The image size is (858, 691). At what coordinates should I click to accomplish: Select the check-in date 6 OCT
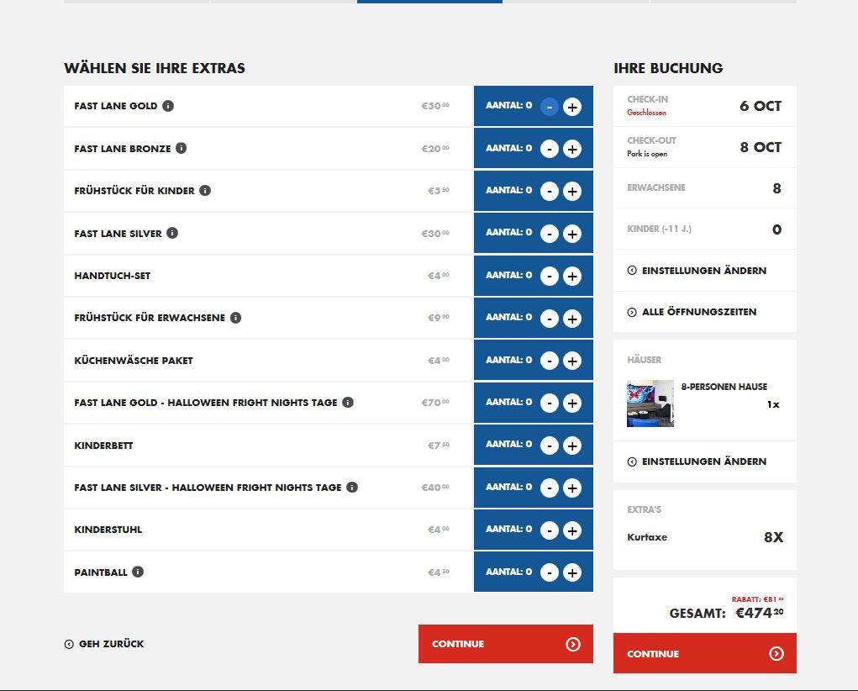pyautogui.click(x=761, y=106)
